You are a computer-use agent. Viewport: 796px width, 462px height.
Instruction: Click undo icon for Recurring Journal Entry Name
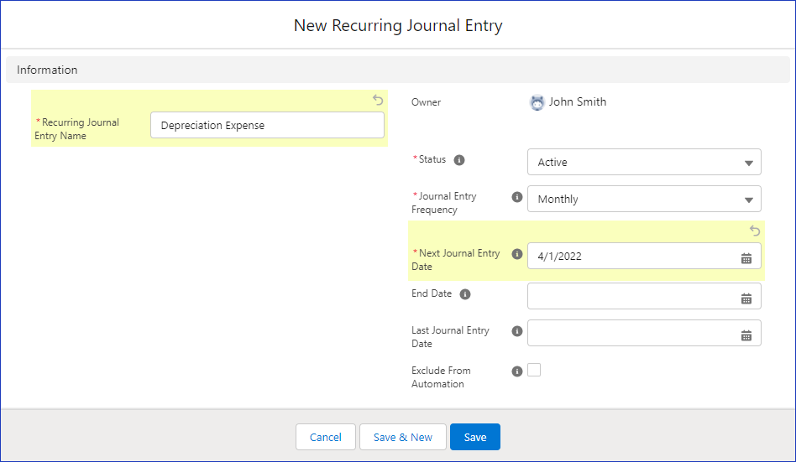(x=378, y=100)
